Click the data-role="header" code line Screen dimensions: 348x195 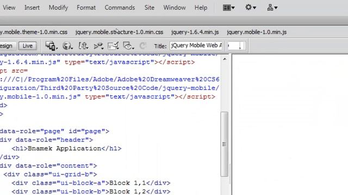(x=46, y=140)
